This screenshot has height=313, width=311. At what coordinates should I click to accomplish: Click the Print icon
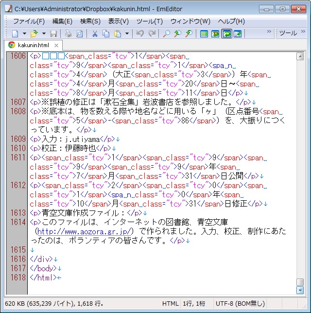pyautogui.click(x=68, y=34)
